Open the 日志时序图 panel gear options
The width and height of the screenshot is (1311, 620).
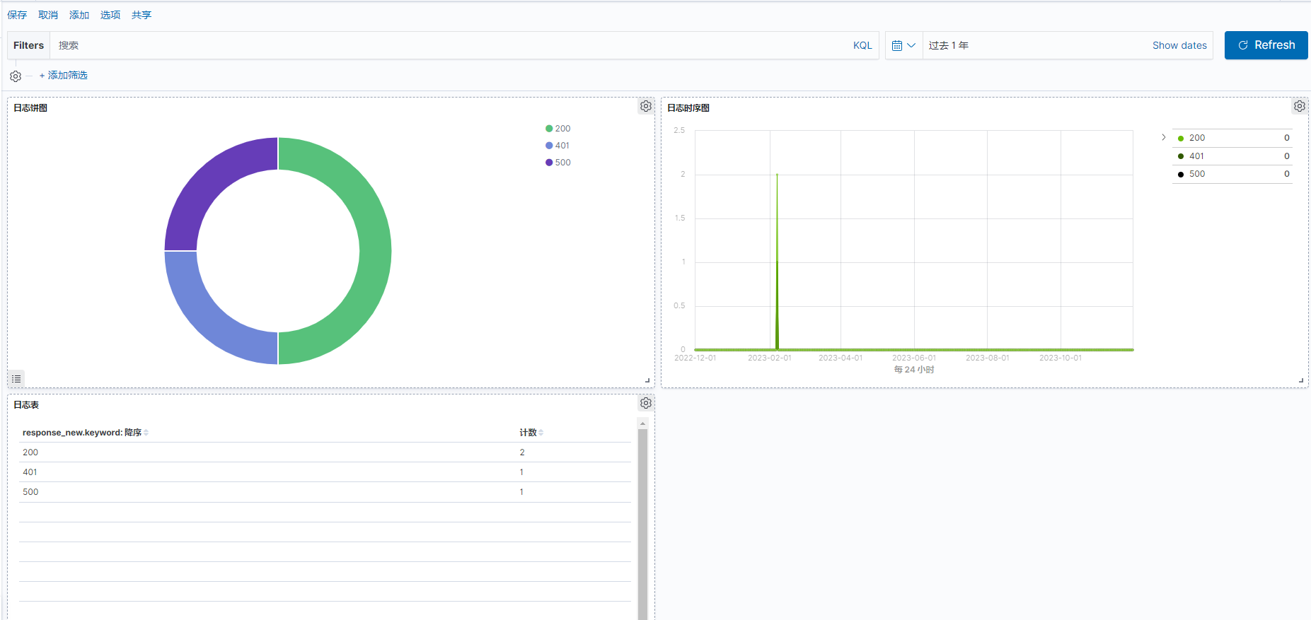point(1300,106)
